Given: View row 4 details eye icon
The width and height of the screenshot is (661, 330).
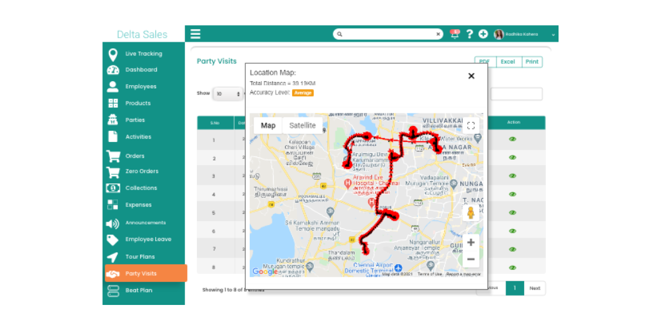Looking at the screenshot, I should [x=513, y=195].
